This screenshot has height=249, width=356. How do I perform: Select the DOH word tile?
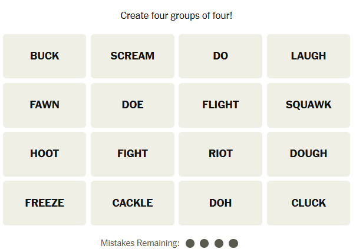click(220, 203)
